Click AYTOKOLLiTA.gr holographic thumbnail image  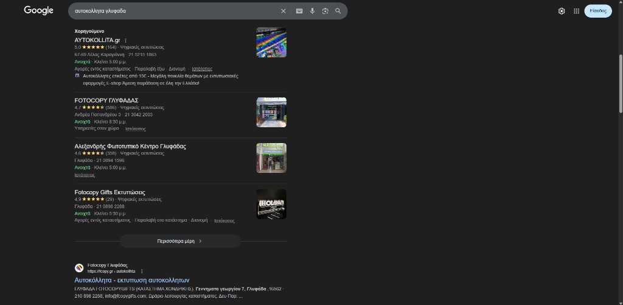click(x=271, y=43)
